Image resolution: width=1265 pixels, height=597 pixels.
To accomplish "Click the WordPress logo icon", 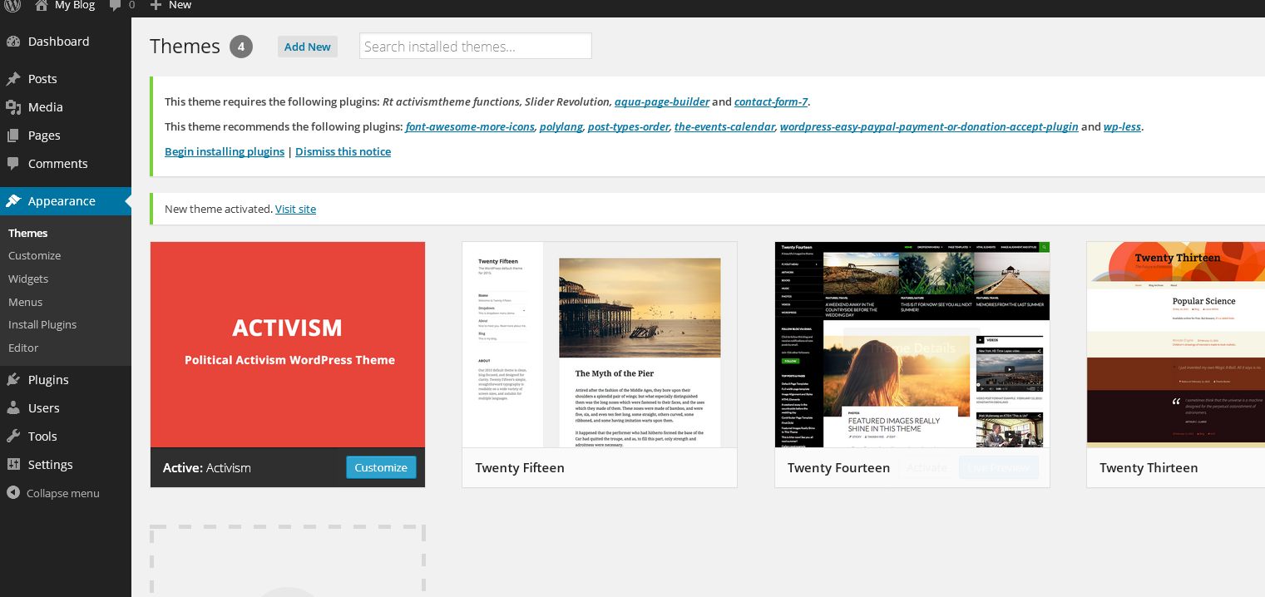I will point(12,5).
